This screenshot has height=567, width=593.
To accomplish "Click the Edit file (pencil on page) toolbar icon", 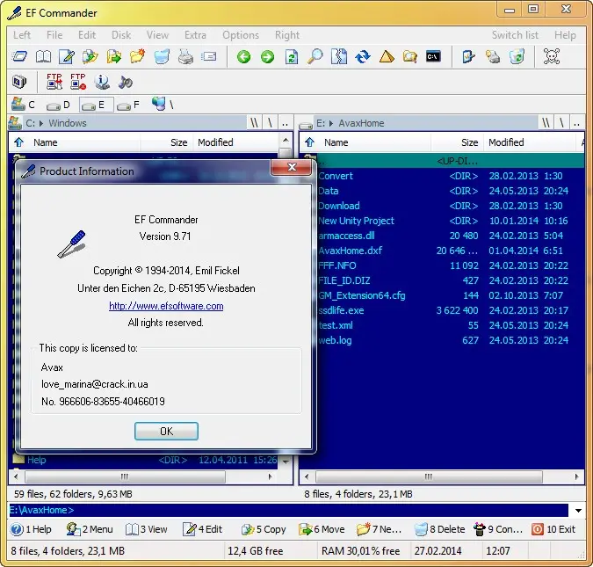I will coord(67,57).
